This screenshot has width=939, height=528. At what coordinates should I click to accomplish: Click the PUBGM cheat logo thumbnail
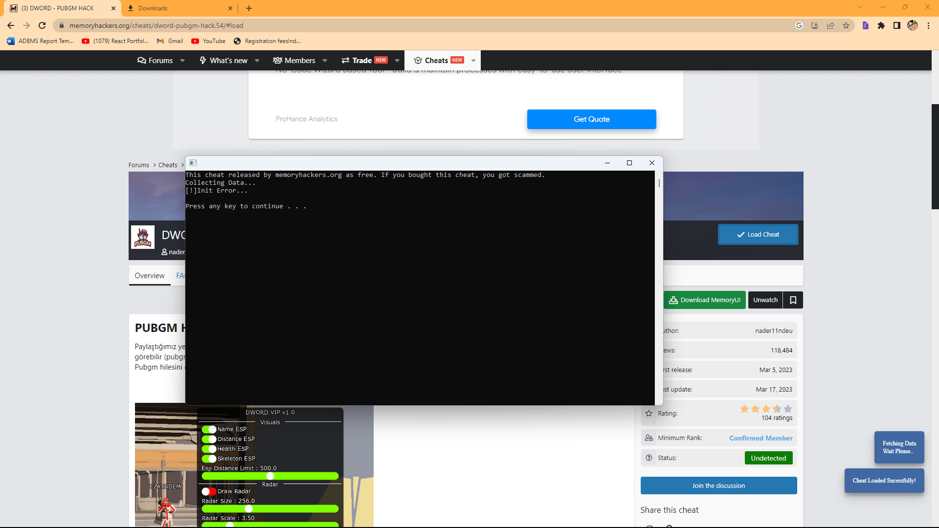[143, 237]
